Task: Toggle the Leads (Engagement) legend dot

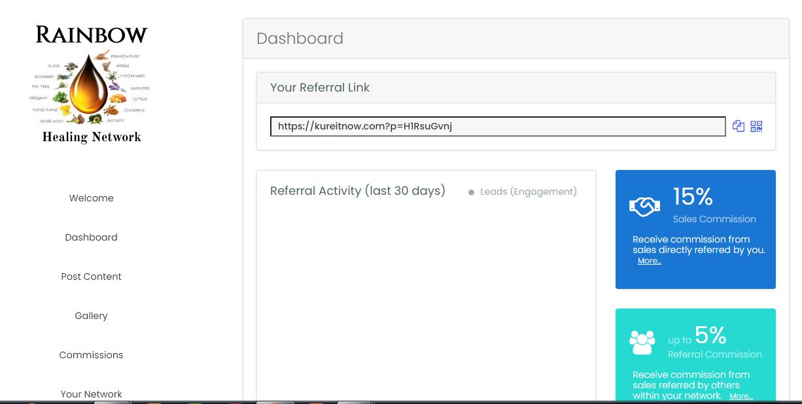Action: (x=471, y=192)
